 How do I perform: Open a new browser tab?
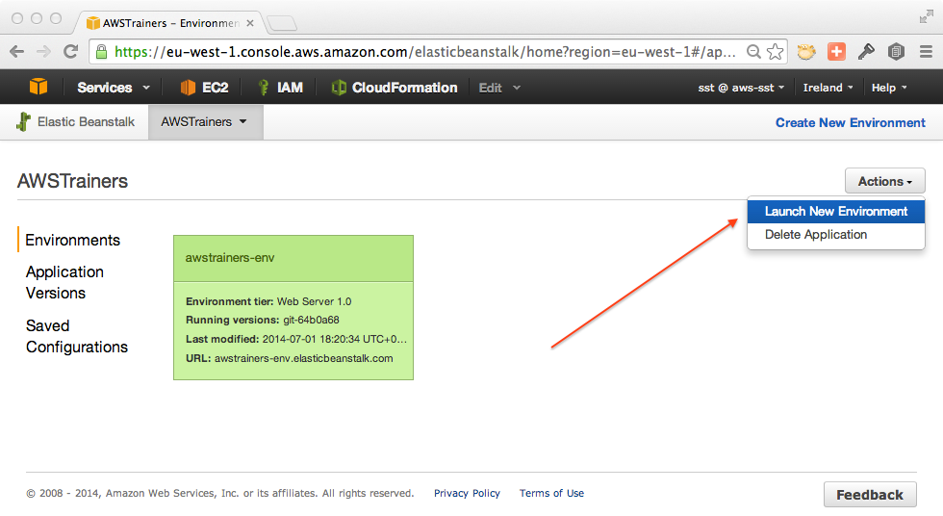pyautogui.click(x=281, y=23)
